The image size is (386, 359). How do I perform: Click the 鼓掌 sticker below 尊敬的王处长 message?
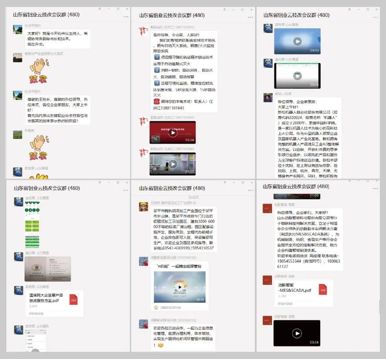(39, 148)
